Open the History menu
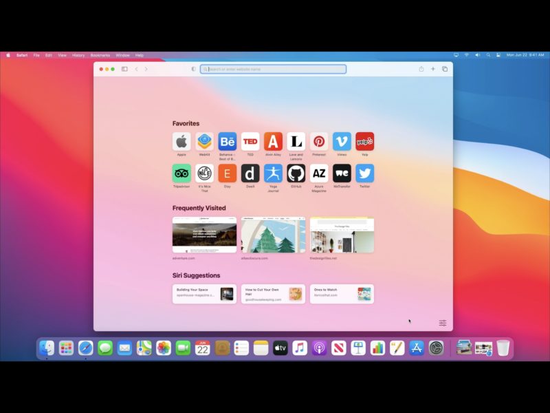The height and width of the screenshot is (413, 550). 78,55
